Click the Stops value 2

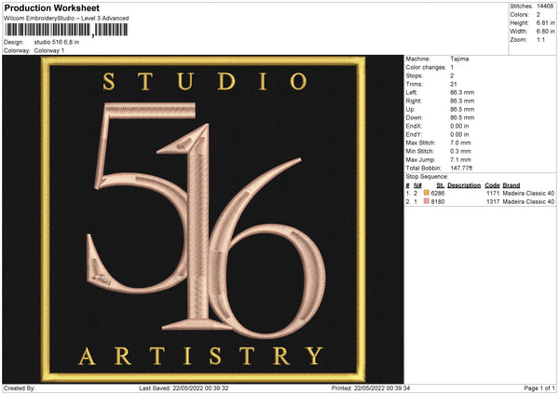tap(452, 75)
